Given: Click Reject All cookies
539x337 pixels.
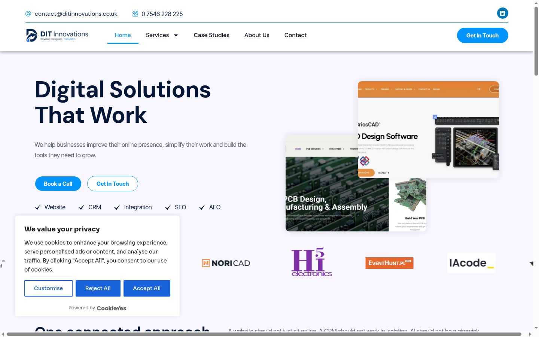Looking at the screenshot, I should coord(98,288).
